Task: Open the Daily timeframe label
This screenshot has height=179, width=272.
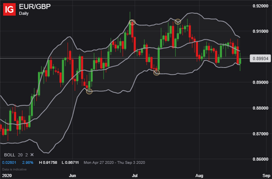Action: click(24, 13)
